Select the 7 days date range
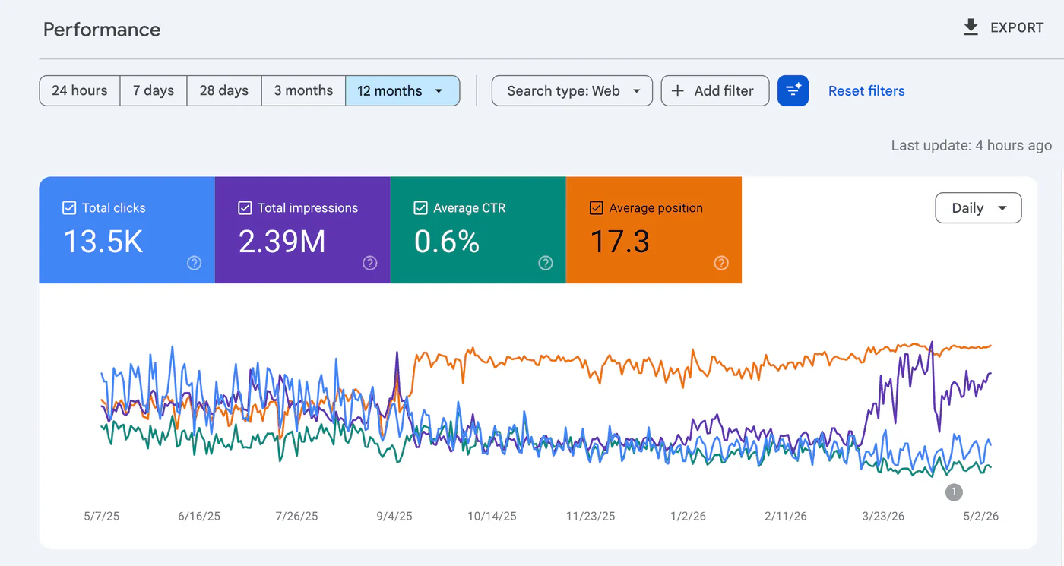This screenshot has height=566, width=1064. (x=154, y=90)
